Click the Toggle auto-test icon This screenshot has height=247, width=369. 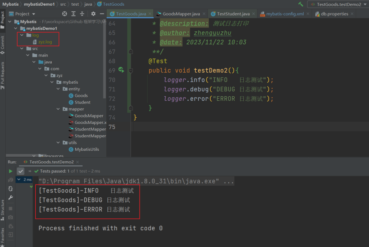pyautogui.click(x=11, y=189)
